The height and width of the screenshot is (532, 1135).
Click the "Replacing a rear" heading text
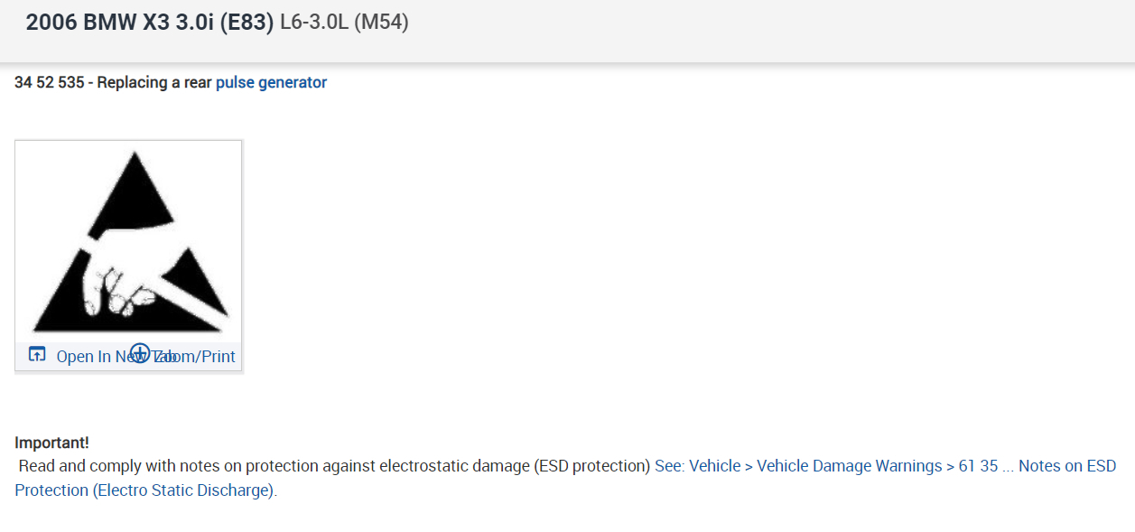154,82
